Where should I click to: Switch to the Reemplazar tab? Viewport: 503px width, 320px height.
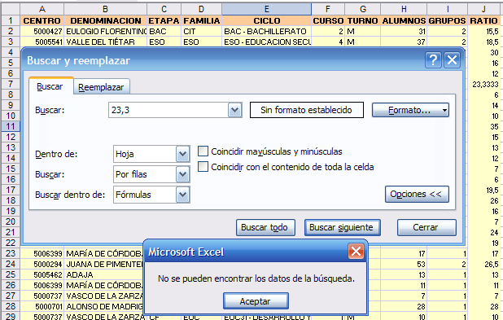click(101, 87)
